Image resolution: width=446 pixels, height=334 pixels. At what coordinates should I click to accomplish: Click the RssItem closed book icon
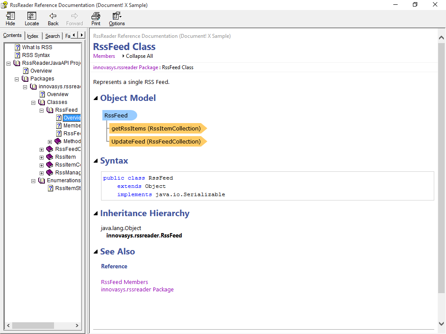click(50, 157)
